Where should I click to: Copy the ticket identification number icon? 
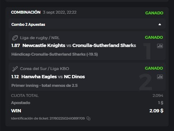point(88,118)
